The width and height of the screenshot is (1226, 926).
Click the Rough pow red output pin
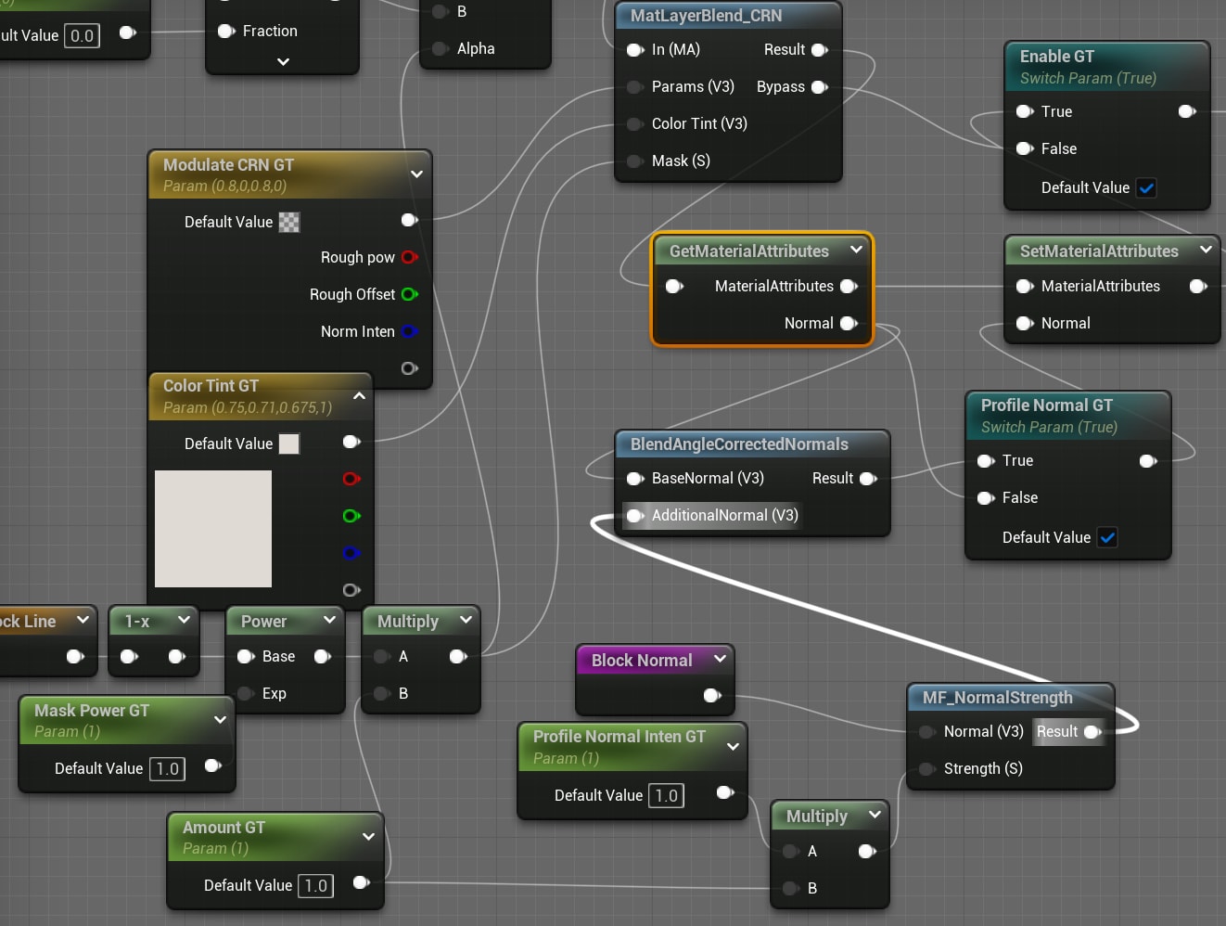click(409, 257)
